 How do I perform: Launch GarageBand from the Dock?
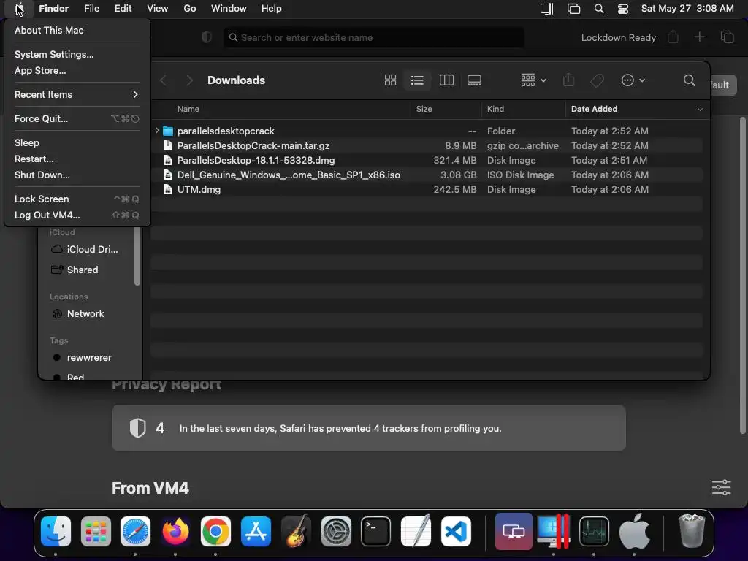click(x=296, y=532)
